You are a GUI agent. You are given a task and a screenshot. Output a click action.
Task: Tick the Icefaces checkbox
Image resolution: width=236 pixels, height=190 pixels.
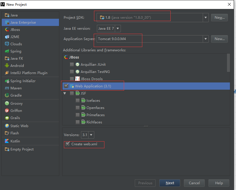[78, 100]
